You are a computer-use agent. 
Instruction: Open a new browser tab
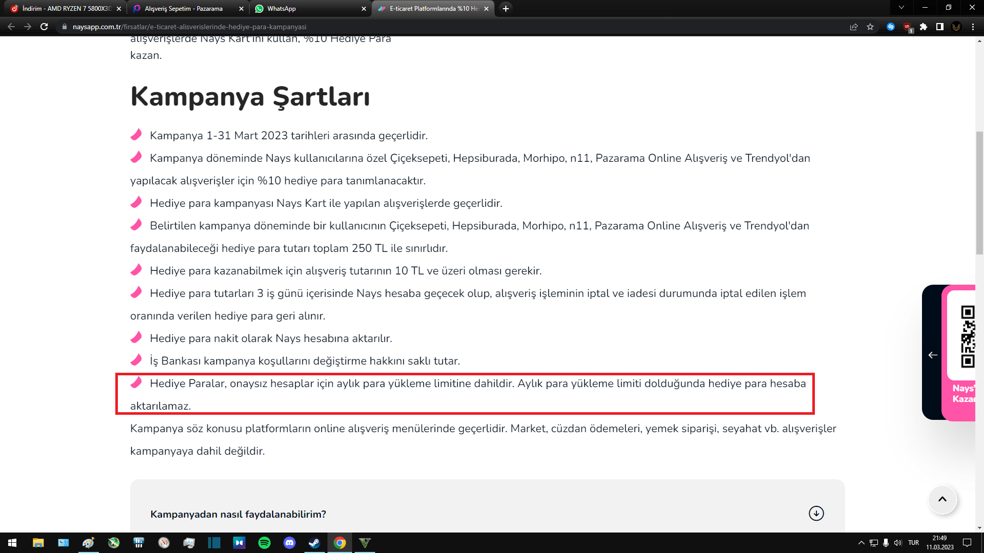[x=506, y=9]
